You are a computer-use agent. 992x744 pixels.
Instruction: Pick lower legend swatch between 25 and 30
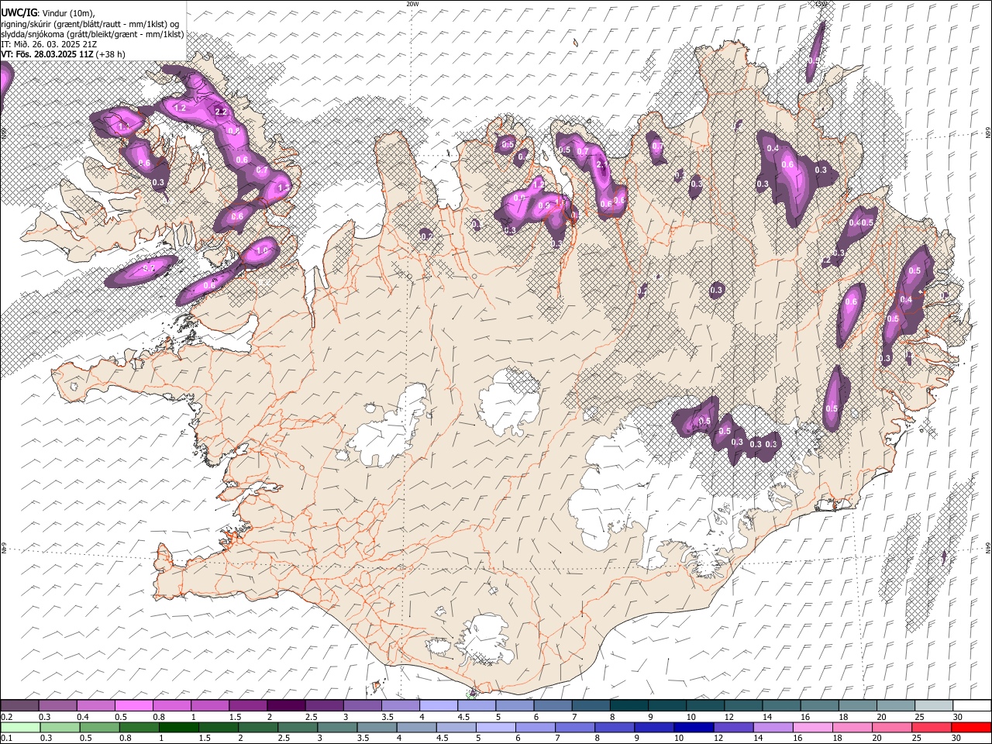931,727
